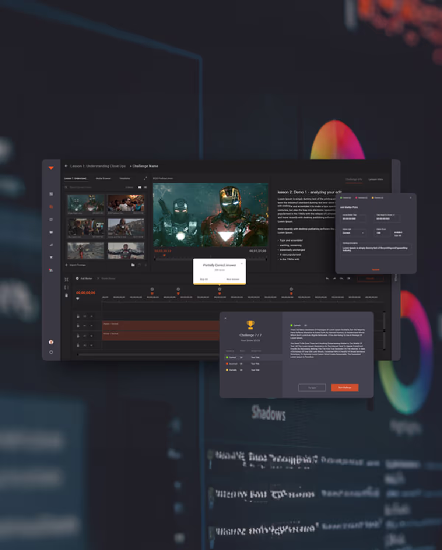Switch the media browser to list view
Image resolution: width=442 pixels, height=550 pixels.
tap(145, 188)
